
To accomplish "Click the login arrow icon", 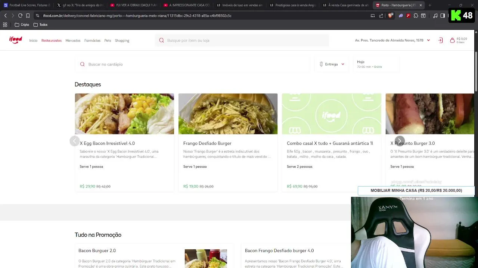I will [441, 40].
